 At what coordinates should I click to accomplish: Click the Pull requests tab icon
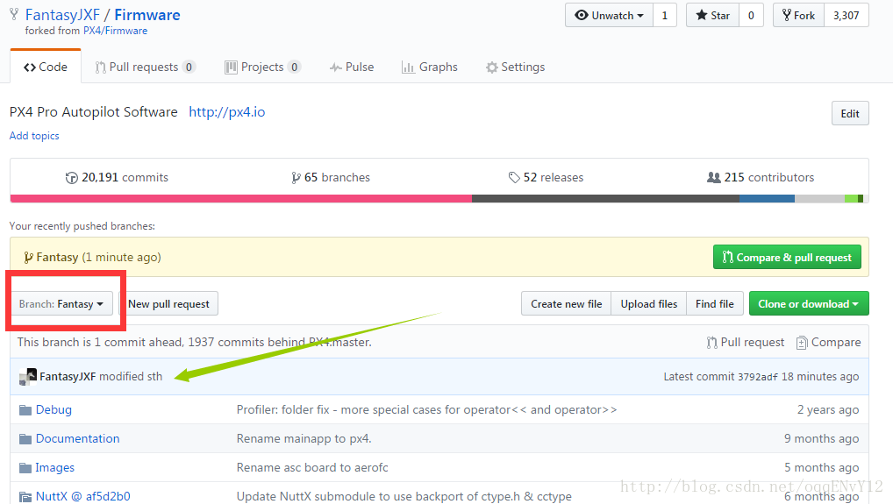point(100,67)
